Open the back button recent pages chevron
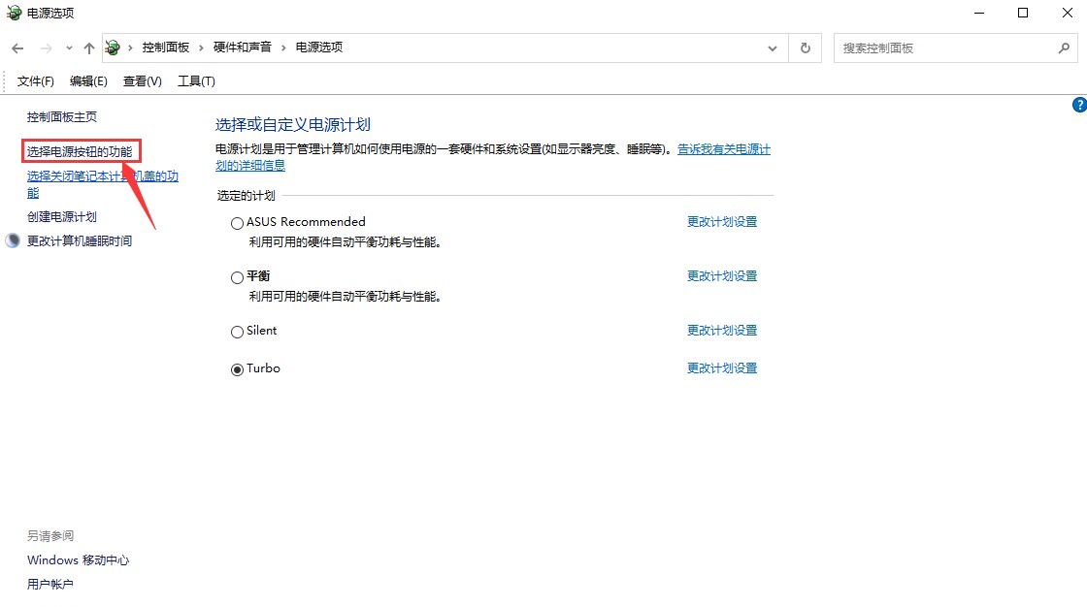This screenshot has width=1087, height=607. coord(68,47)
